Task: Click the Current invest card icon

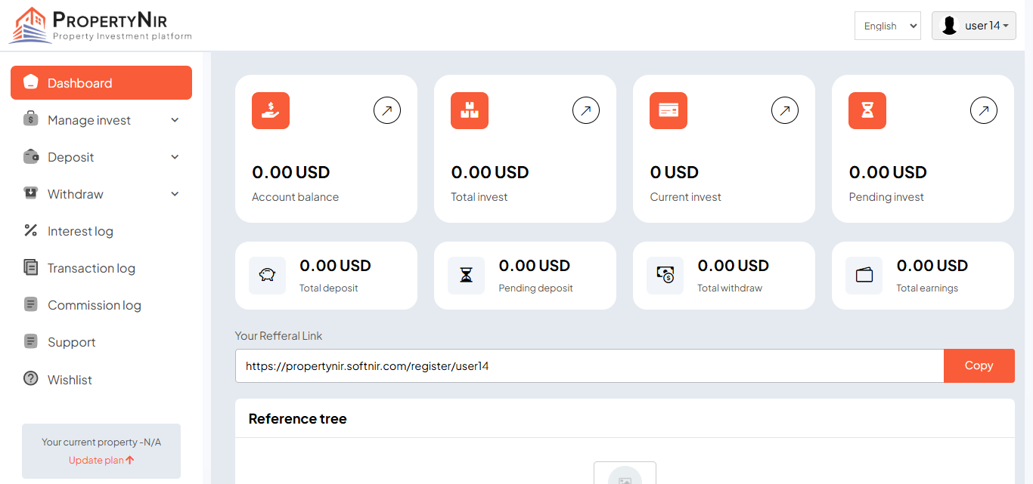Action: (669, 110)
